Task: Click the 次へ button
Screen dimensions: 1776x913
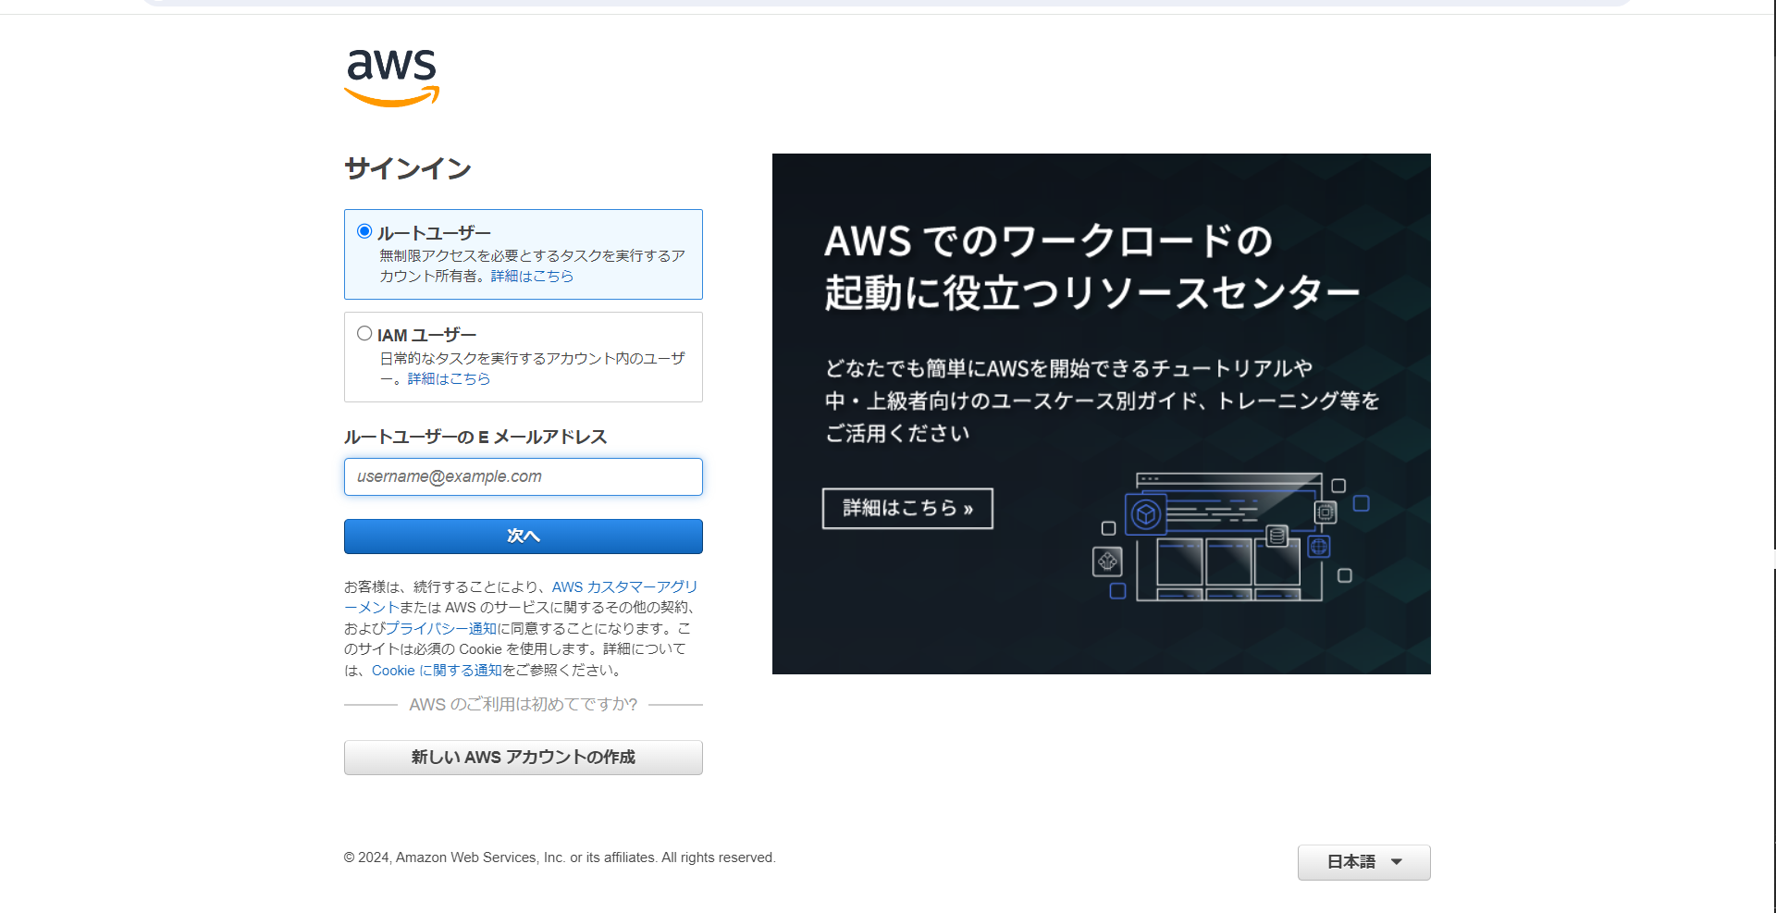Action: click(523, 537)
